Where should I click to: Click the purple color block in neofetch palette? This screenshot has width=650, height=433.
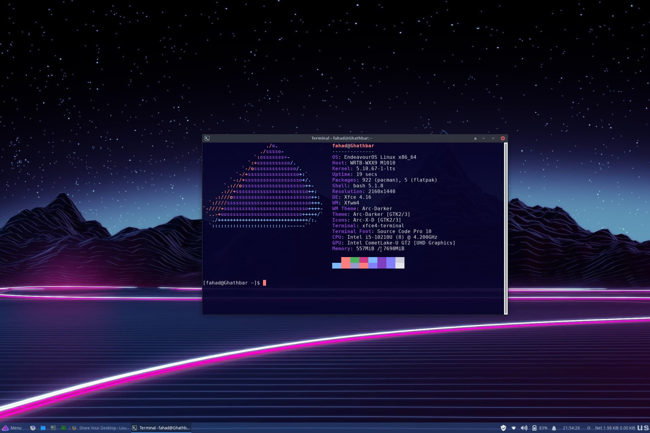(382, 263)
